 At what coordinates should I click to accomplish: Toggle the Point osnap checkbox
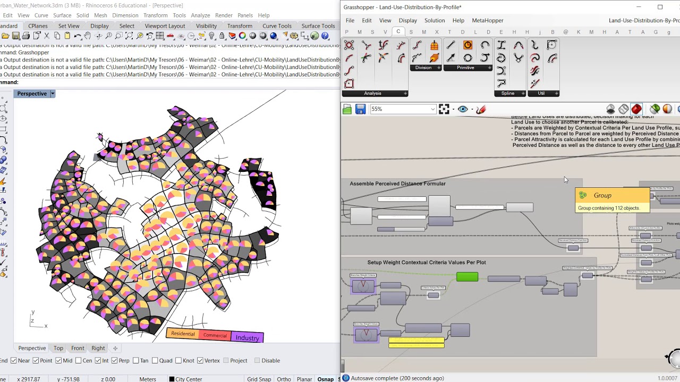point(36,361)
